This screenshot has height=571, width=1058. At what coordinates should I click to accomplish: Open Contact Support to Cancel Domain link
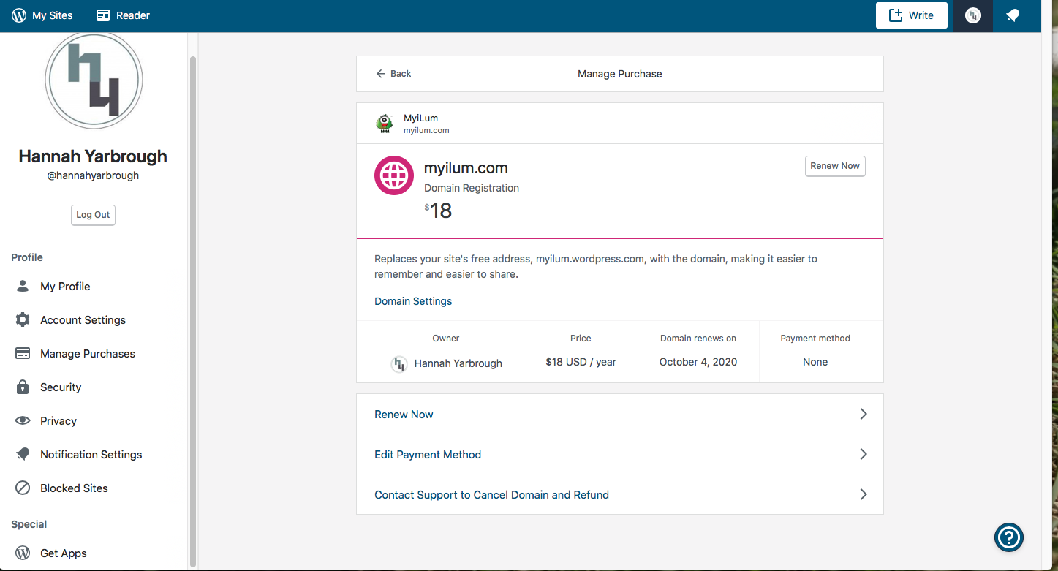point(491,494)
